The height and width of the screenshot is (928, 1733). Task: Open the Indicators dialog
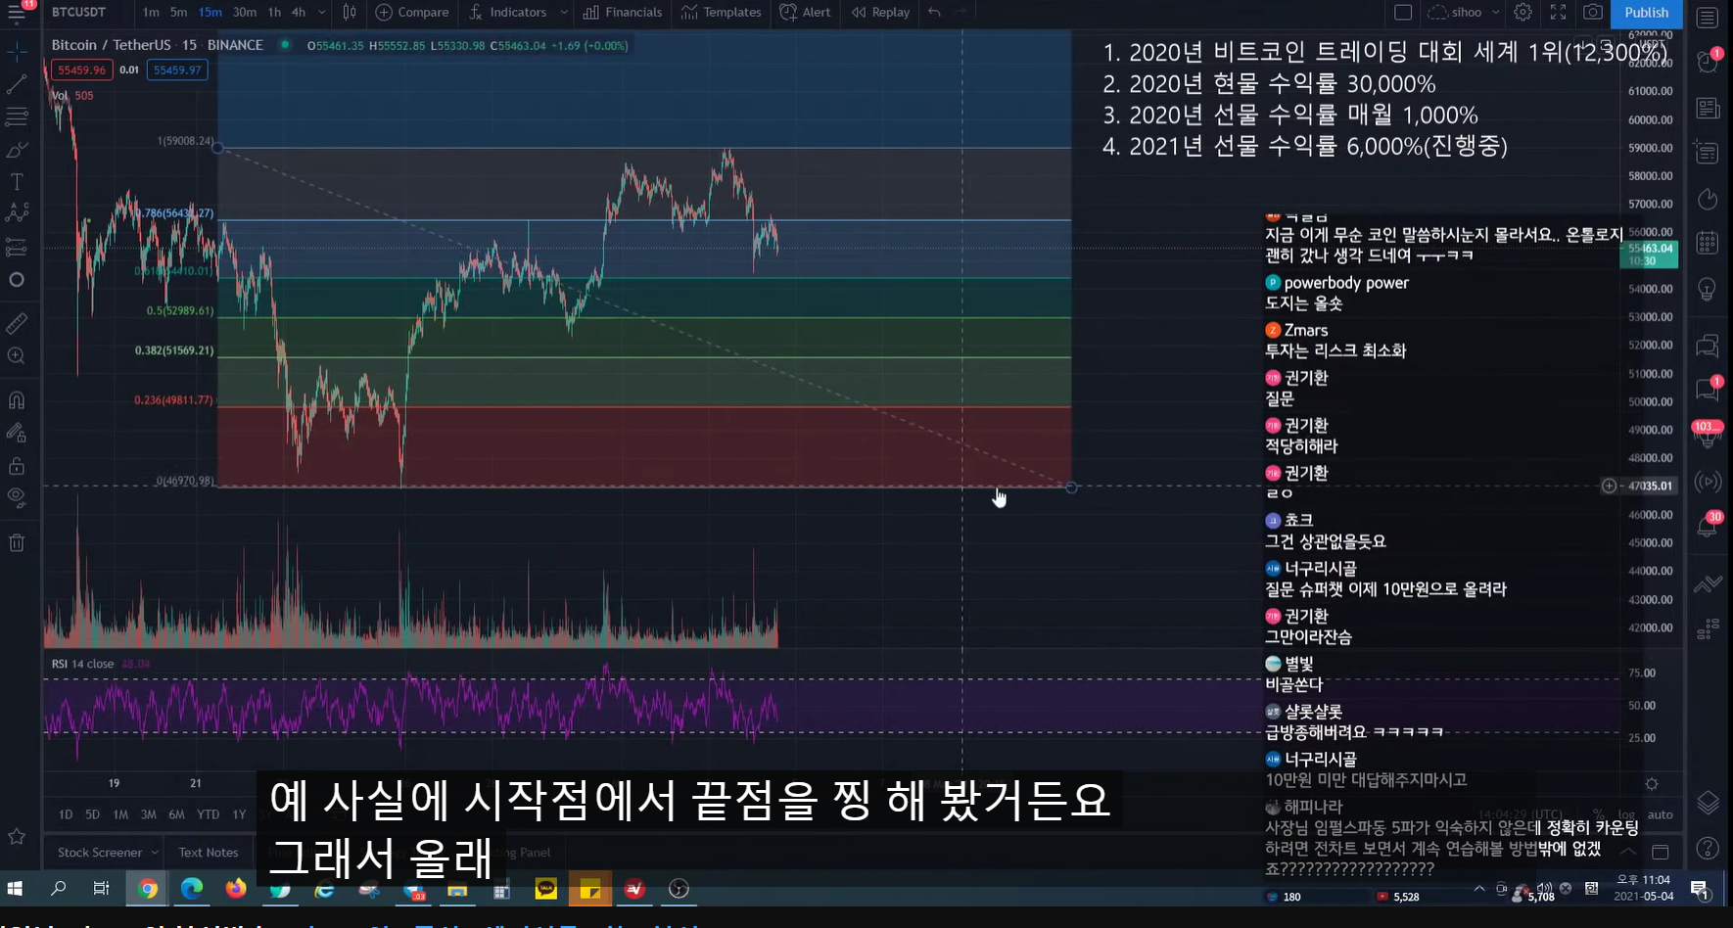pyautogui.click(x=507, y=13)
